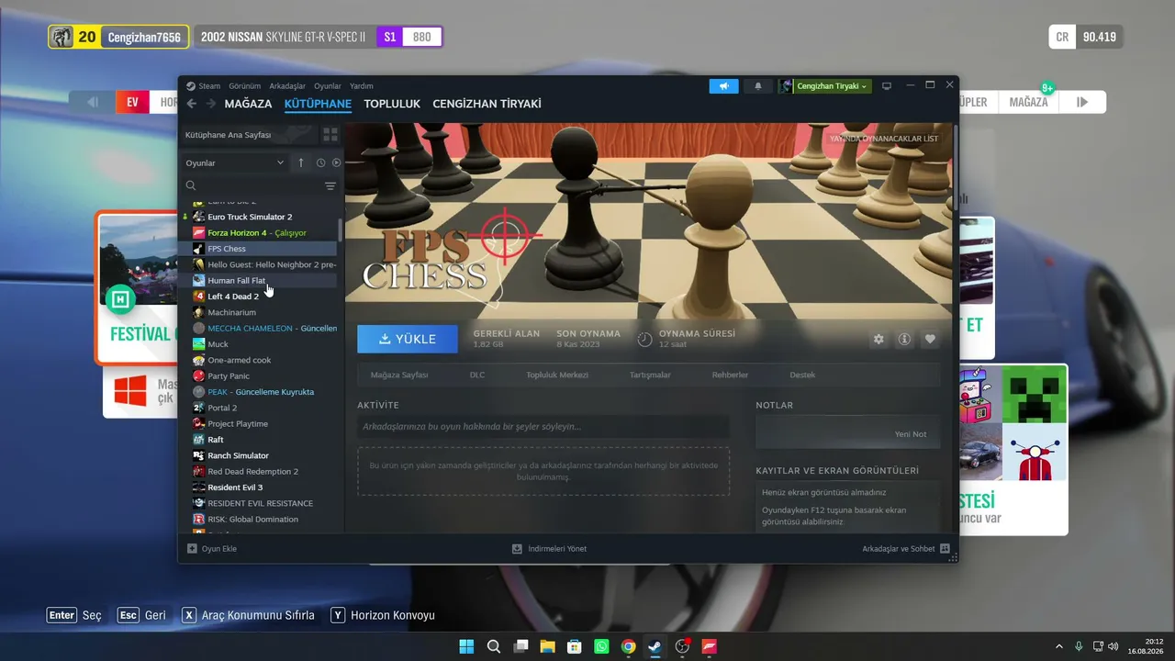1175x661 pixels.
Task: Open the Oyunlar menu in menu bar
Action: (x=328, y=86)
